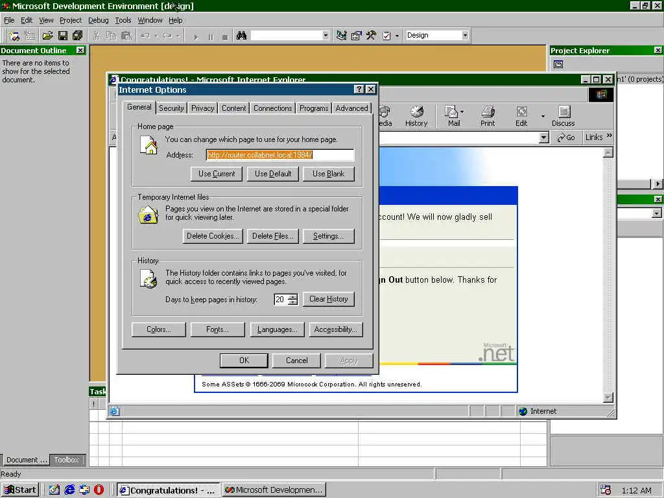The width and height of the screenshot is (664, 498).
Task: Click the Save (floppy disk) toolbar icon
Action: coord(63,36)
